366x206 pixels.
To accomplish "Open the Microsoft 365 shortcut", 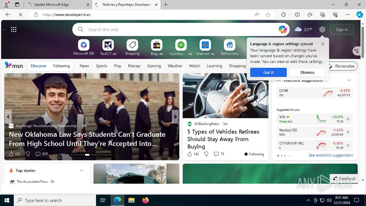I will [83, 47].
